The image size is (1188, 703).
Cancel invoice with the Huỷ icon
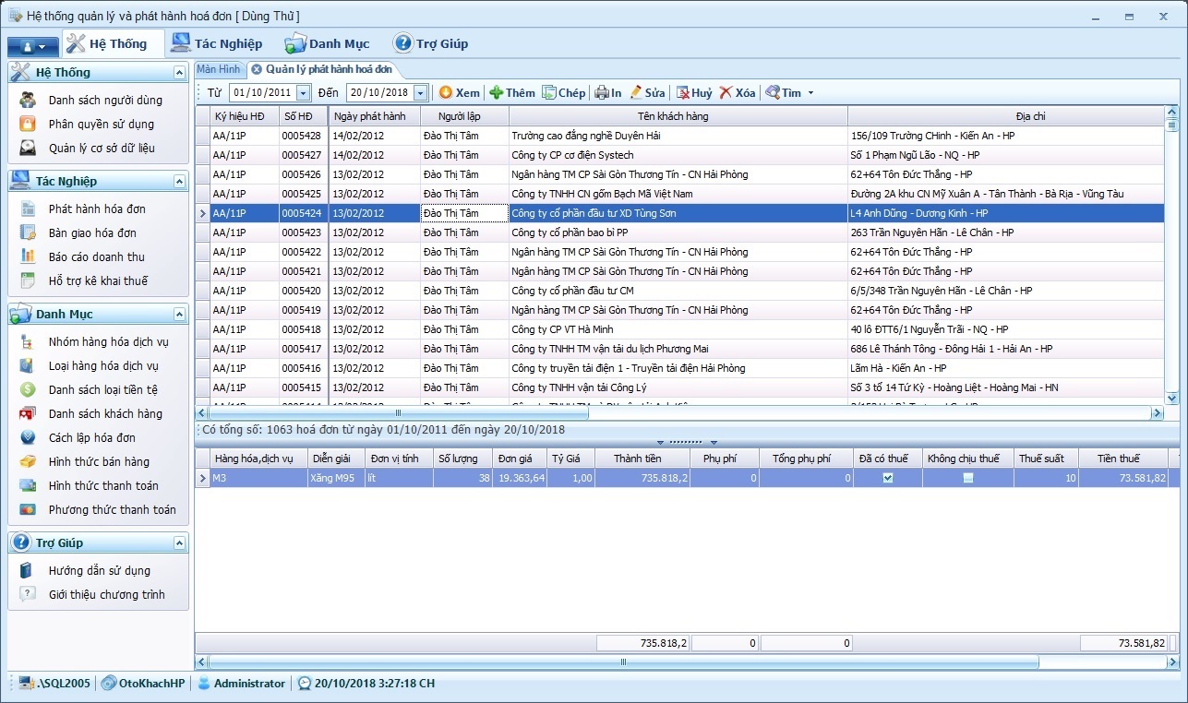(683, 92)
